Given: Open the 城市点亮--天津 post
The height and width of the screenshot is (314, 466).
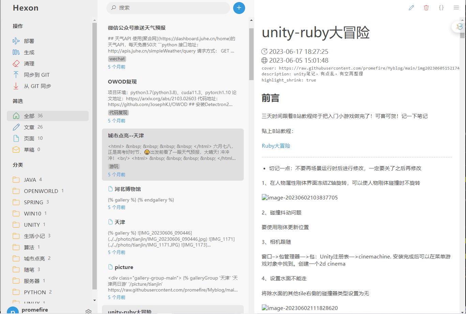Looking at the screenshot, I should (173, 154).
